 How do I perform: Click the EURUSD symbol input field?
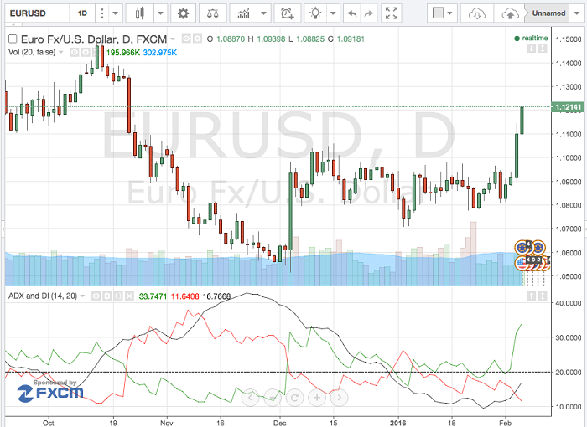(x=38, y=13)
